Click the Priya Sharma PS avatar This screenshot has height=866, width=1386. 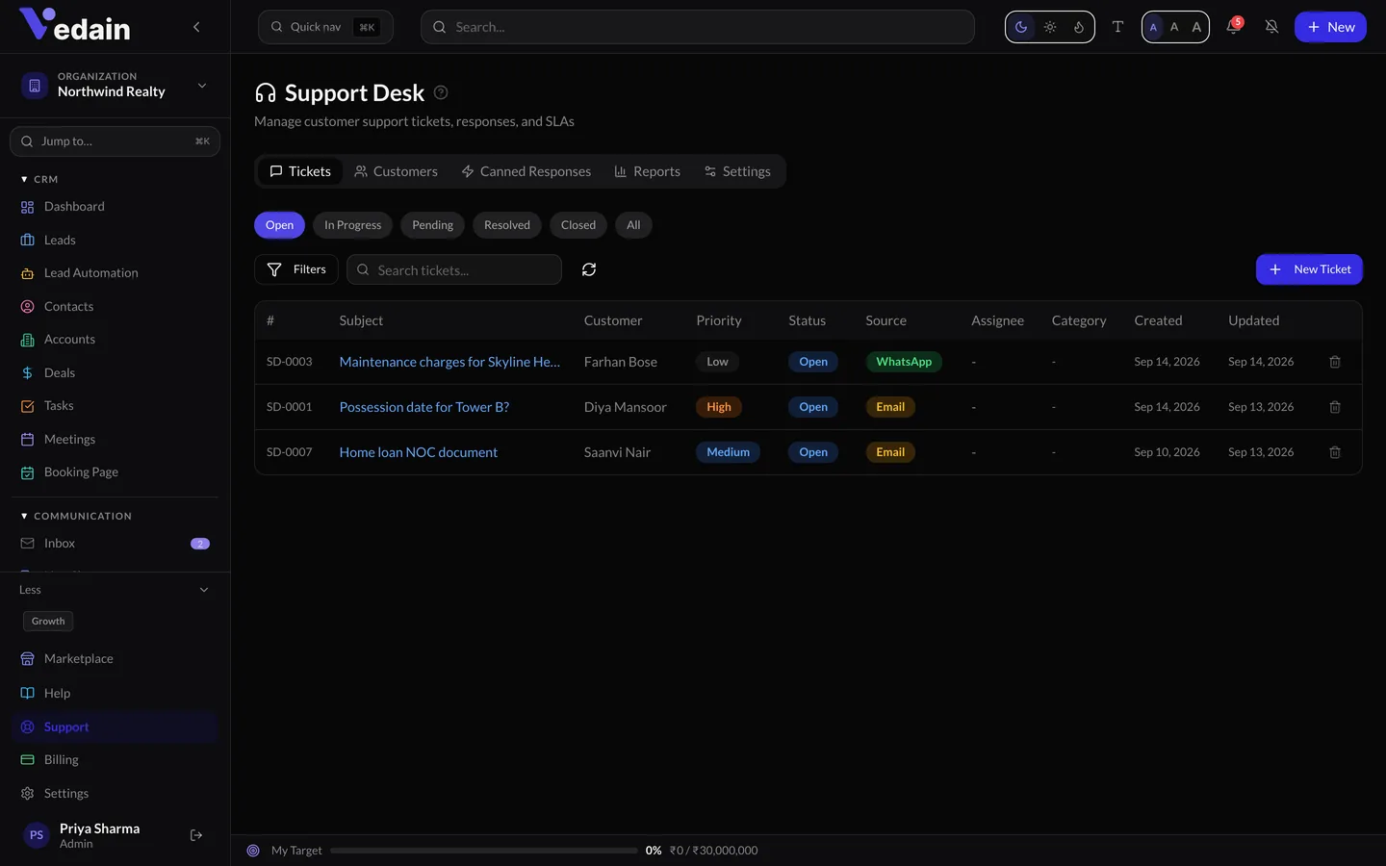point(37,835)
